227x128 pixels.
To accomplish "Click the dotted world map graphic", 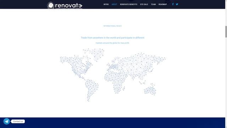I will [113, 75].
